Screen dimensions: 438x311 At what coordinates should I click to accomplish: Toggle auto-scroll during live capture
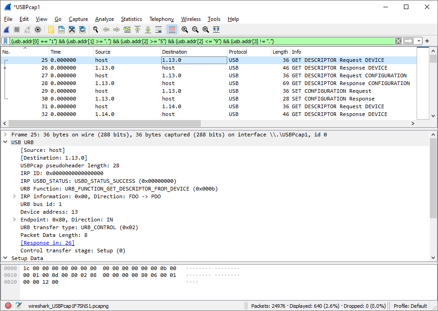158,30
